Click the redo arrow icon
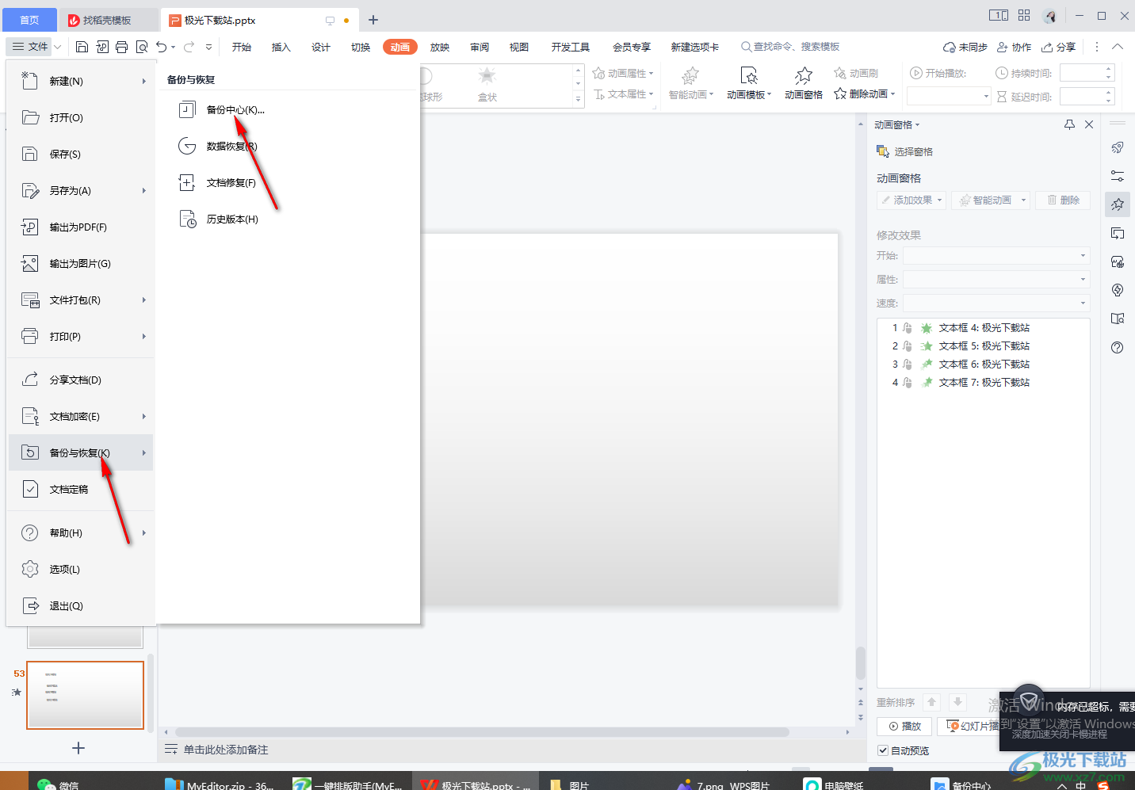The width and height of the screenshot is (1135, 790). click(x=189, y=47)
